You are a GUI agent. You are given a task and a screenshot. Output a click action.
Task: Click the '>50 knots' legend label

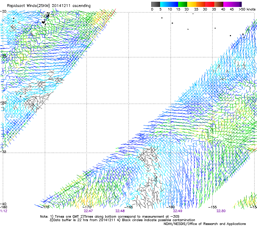tap(247, 9)
